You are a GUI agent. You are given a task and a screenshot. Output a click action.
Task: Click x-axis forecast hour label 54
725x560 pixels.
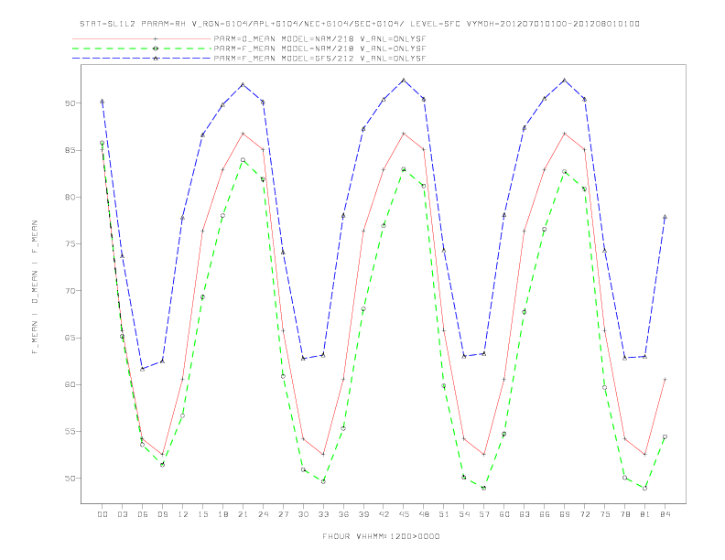coord(464,514)
